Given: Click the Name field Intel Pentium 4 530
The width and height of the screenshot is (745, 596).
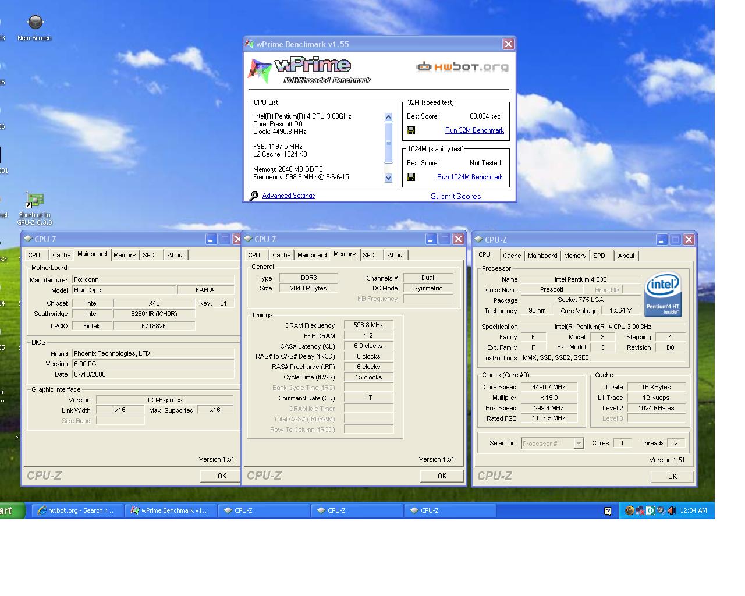Looking at the screenshot, I should (580, 279).
